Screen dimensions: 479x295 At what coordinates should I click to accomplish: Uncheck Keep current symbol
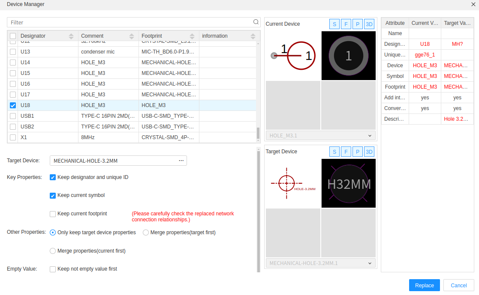[53, 196]
